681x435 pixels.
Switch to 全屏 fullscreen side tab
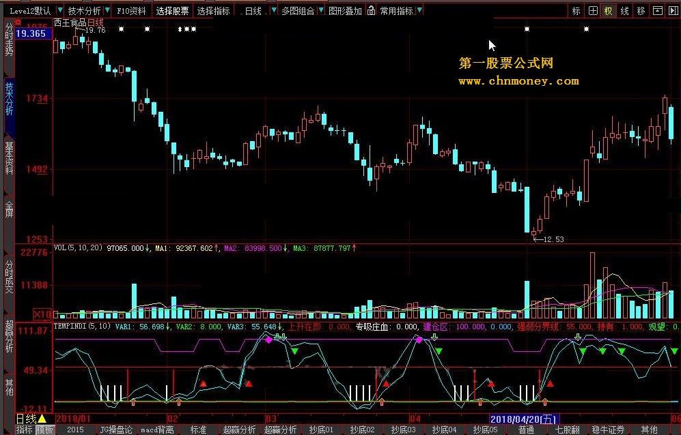9,209
